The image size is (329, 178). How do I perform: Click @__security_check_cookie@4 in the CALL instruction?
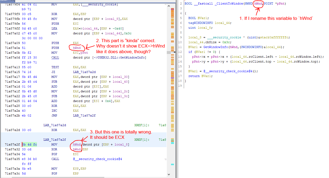click(x=98, y=159)
